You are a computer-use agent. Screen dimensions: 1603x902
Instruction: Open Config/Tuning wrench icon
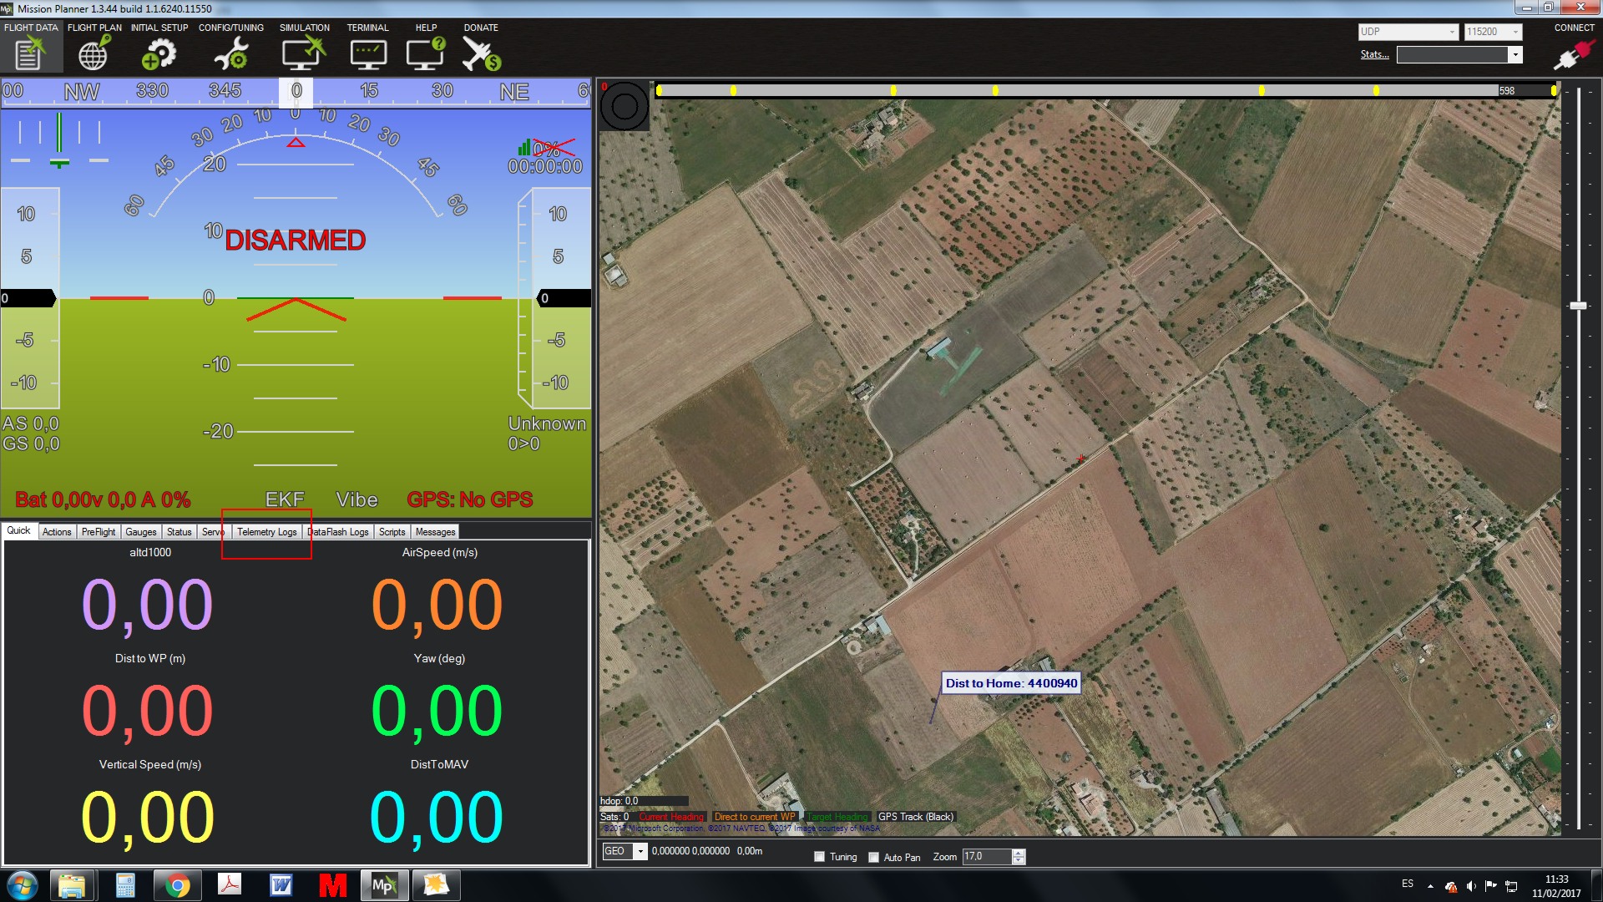[x=230, y=54]
